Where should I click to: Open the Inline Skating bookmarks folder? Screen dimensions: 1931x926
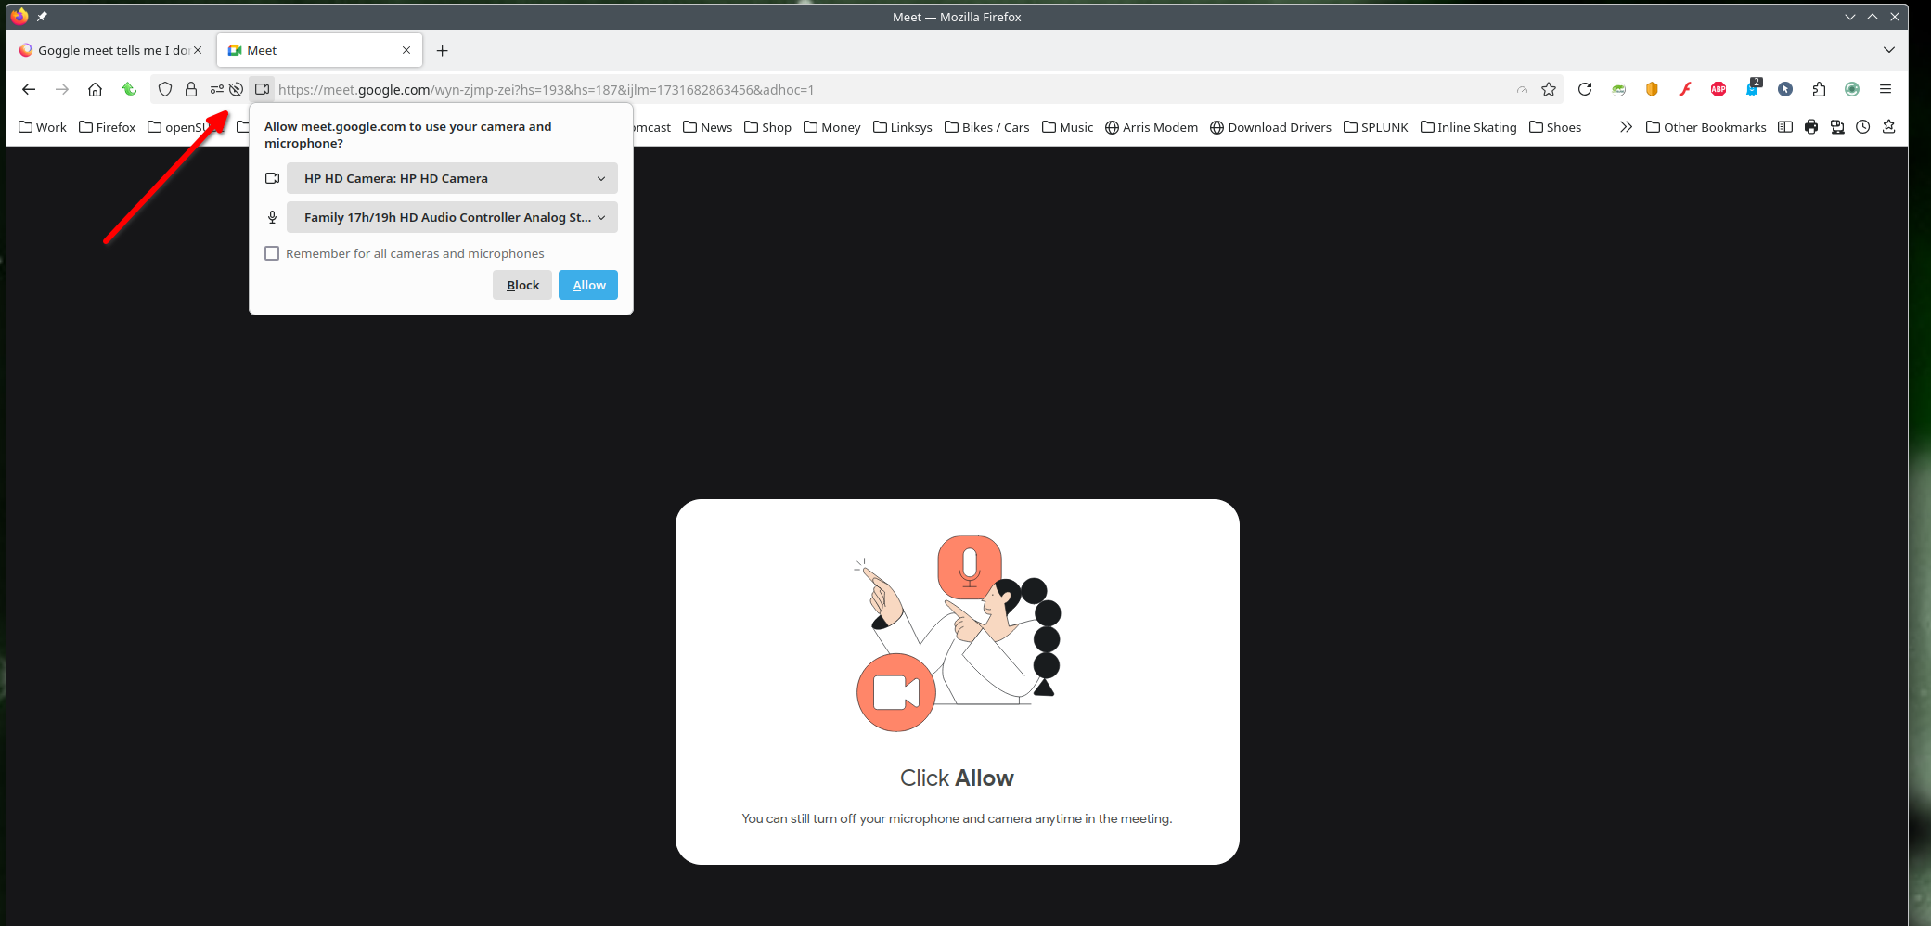coord(1468,127)
